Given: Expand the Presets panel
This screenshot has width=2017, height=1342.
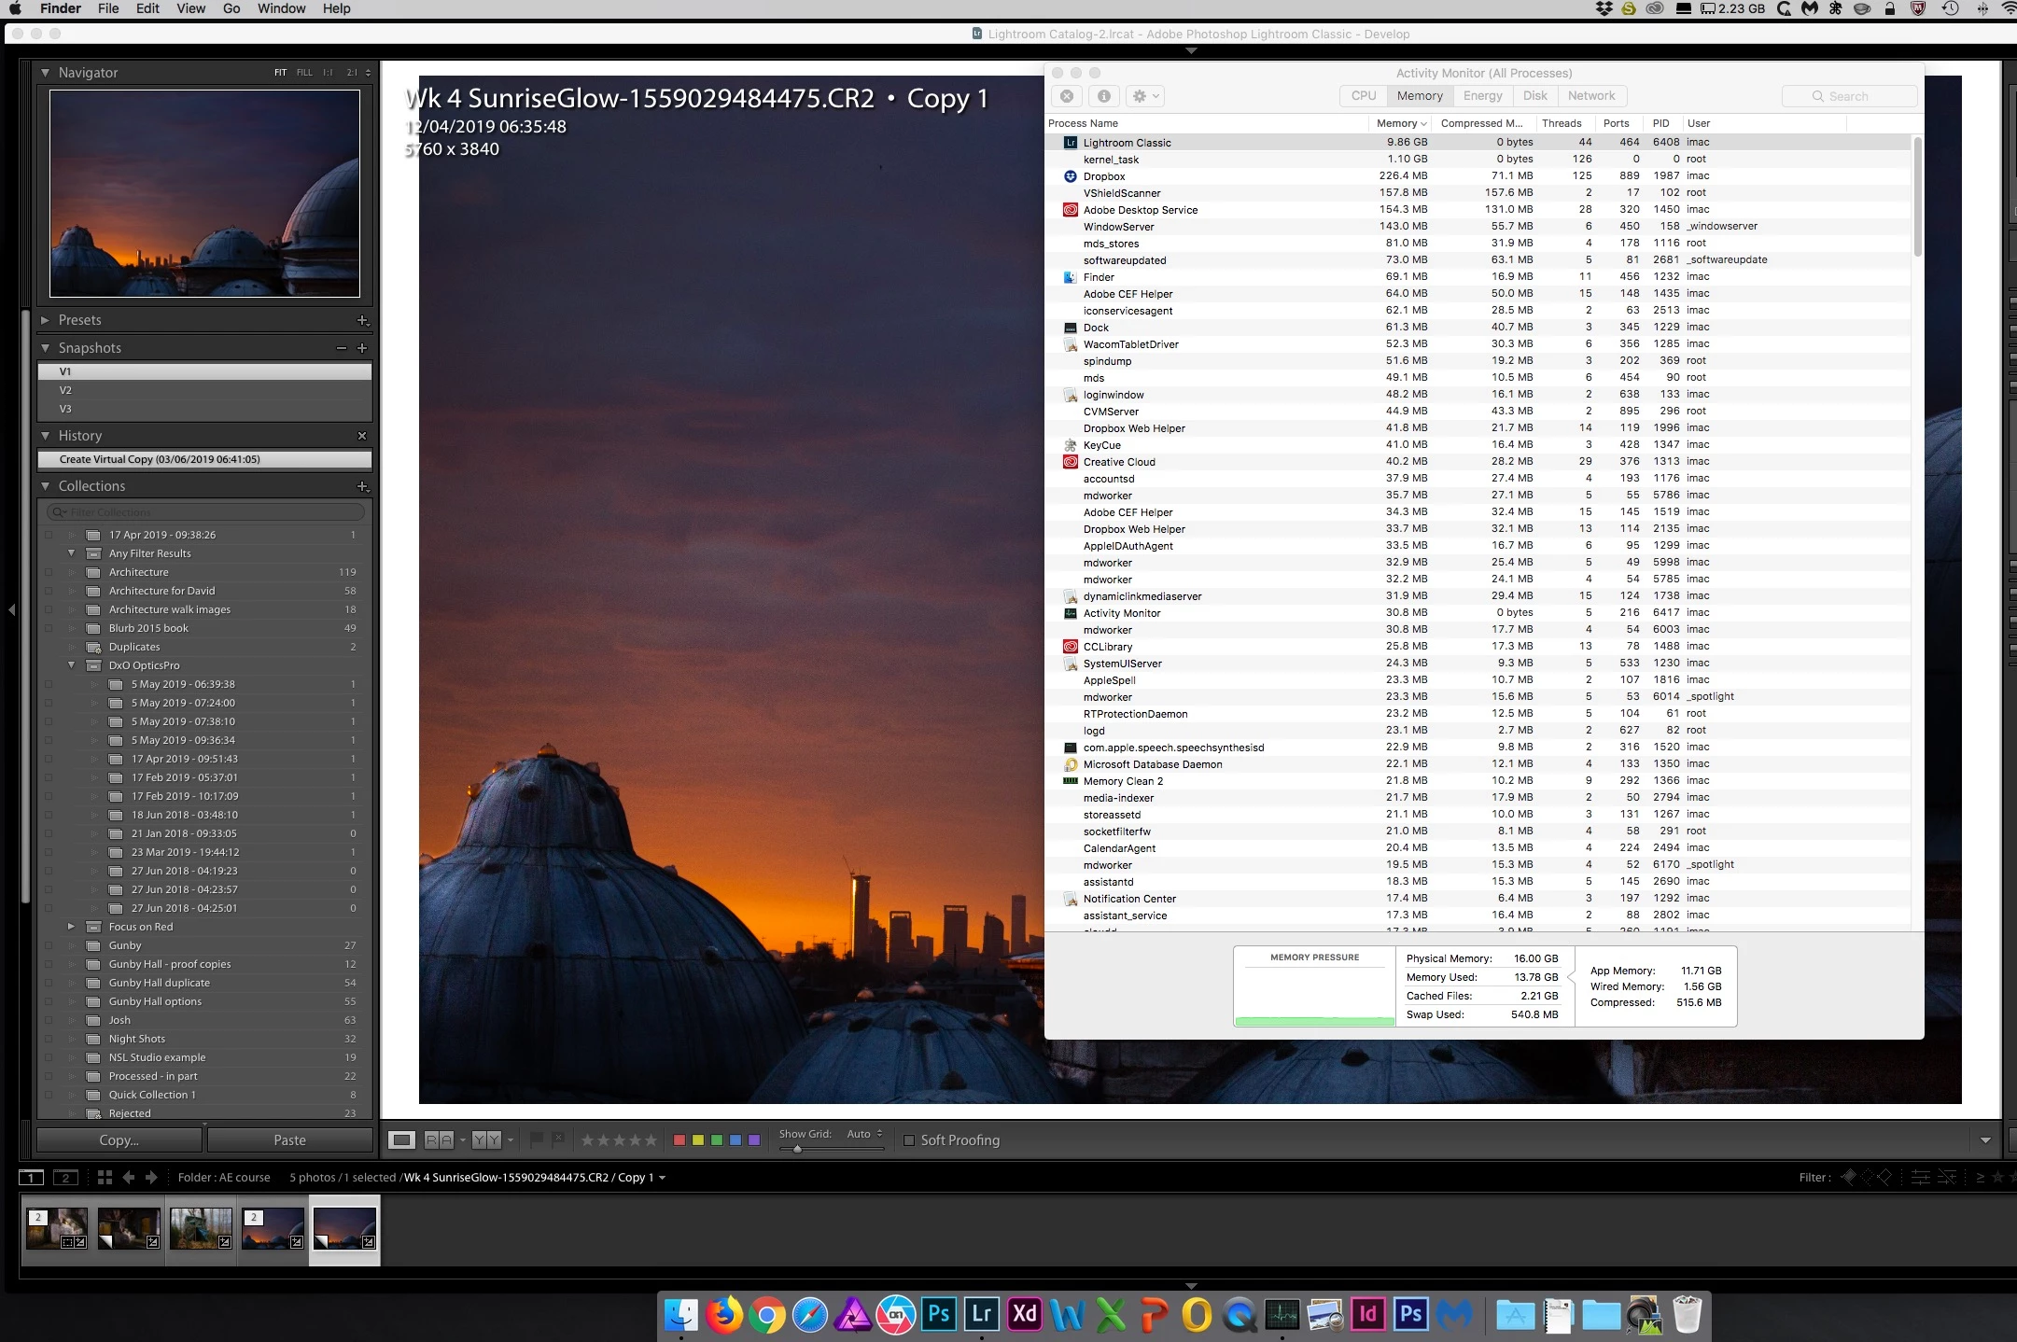Looking at the screenshot, I should pyautogui.click(x=45, y=320).
